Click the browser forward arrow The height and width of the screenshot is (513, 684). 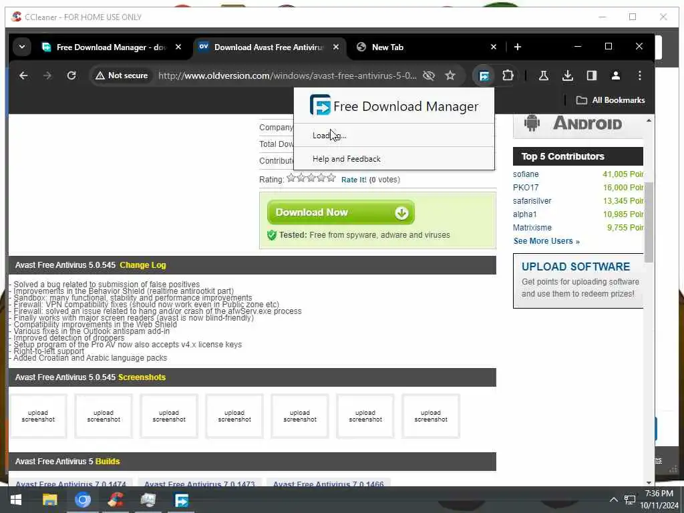[47, 76]
